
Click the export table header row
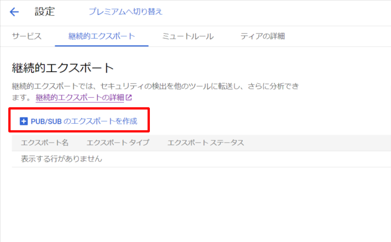click(122, 143)
